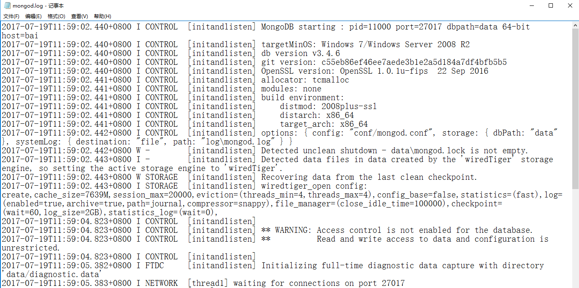Viewport: 579px width, 288px height.
Task: Open the 查看(V) menu
Action: pyautogui.click(x=79, y=16)
